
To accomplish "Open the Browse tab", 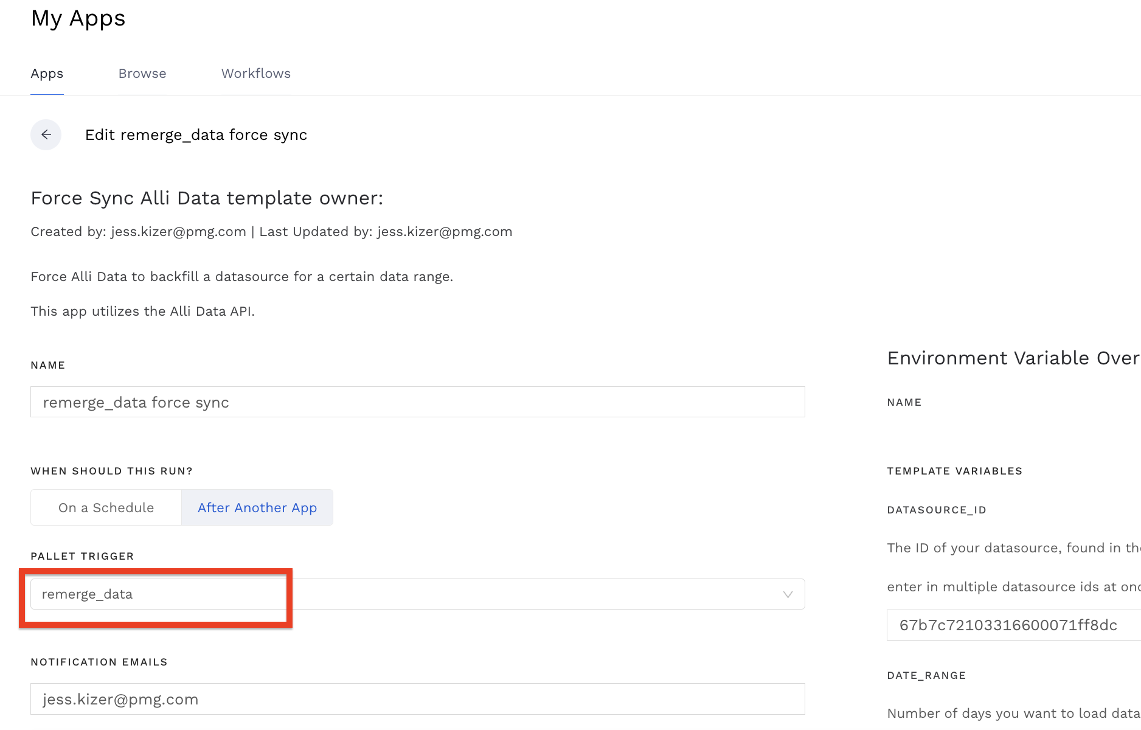I will (142, 74).
